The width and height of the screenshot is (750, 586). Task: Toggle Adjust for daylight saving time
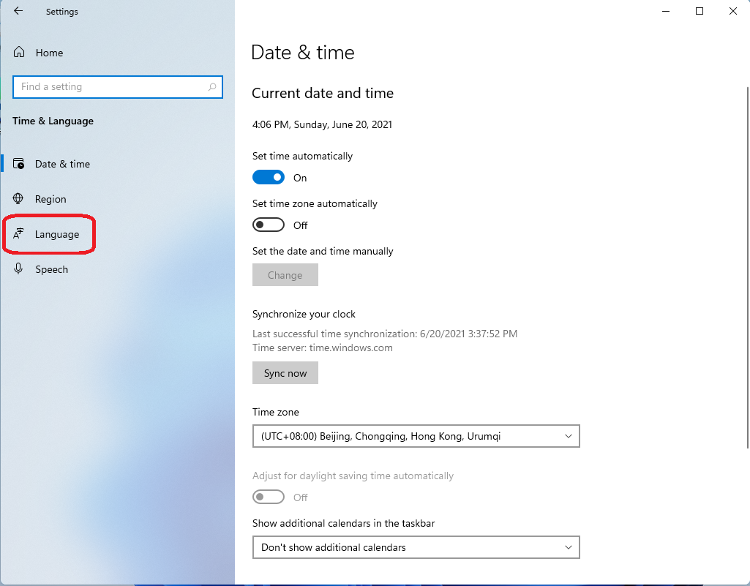pyautogui.click(x=268, y=497)
